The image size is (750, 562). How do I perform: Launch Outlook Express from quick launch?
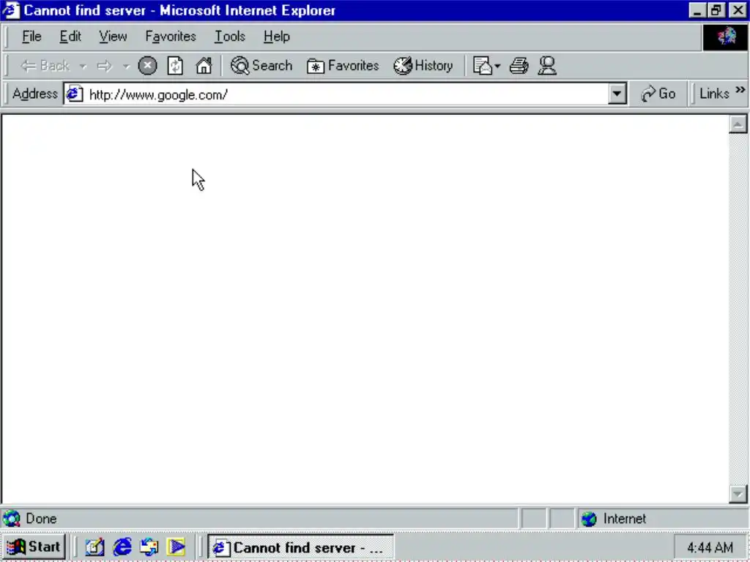coord(149,547)
